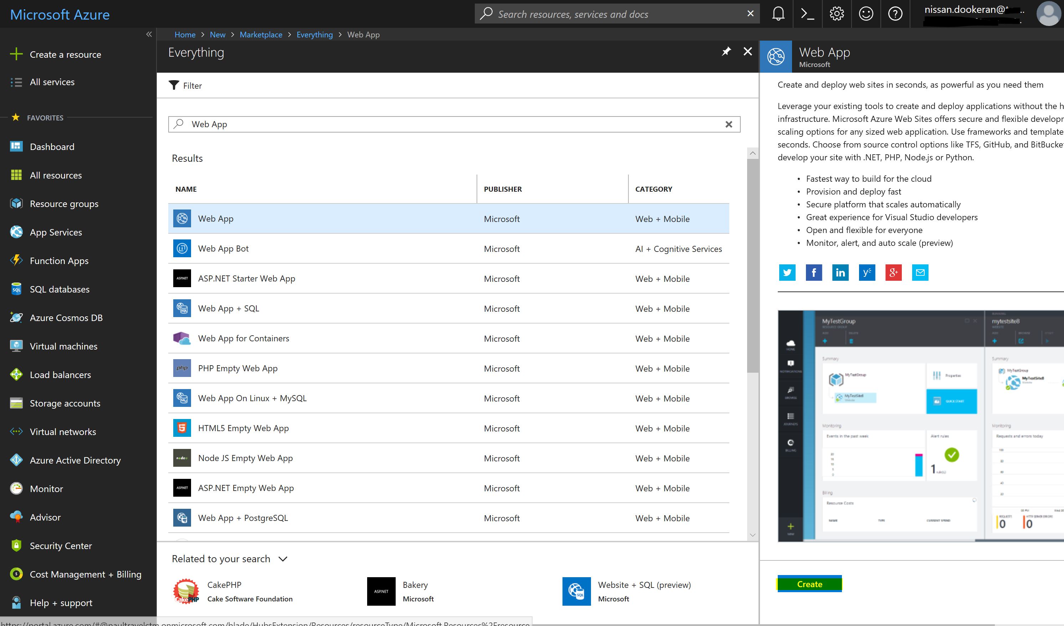1064x626 pixels.
Task: Share Web App via LinkedIn icon
Action: [840, 273]
